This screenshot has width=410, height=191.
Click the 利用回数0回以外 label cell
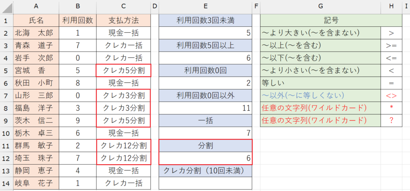[x=205, y=95]
